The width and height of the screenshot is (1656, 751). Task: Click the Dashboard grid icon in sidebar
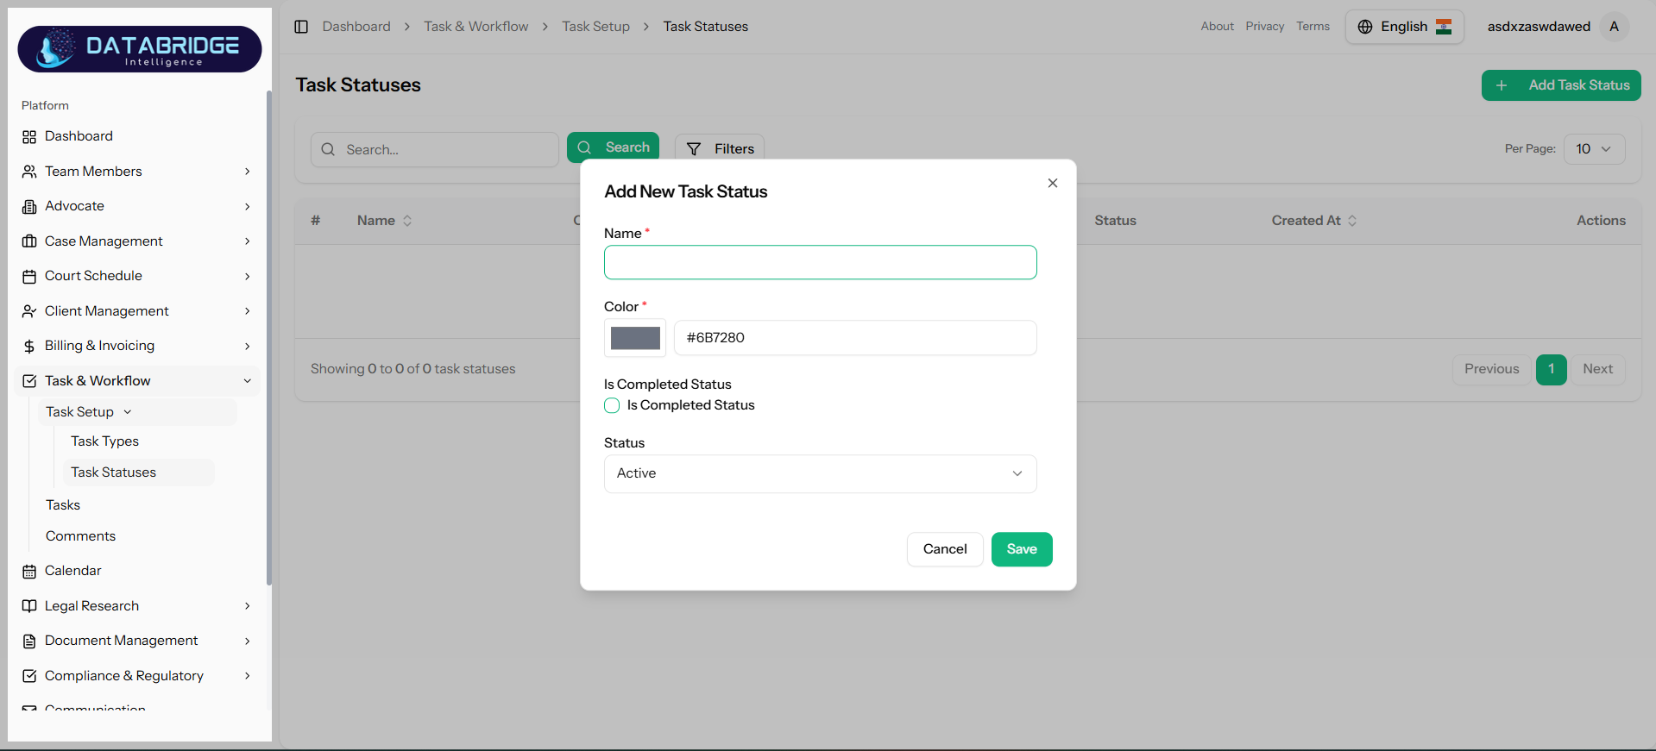(29, 136)
